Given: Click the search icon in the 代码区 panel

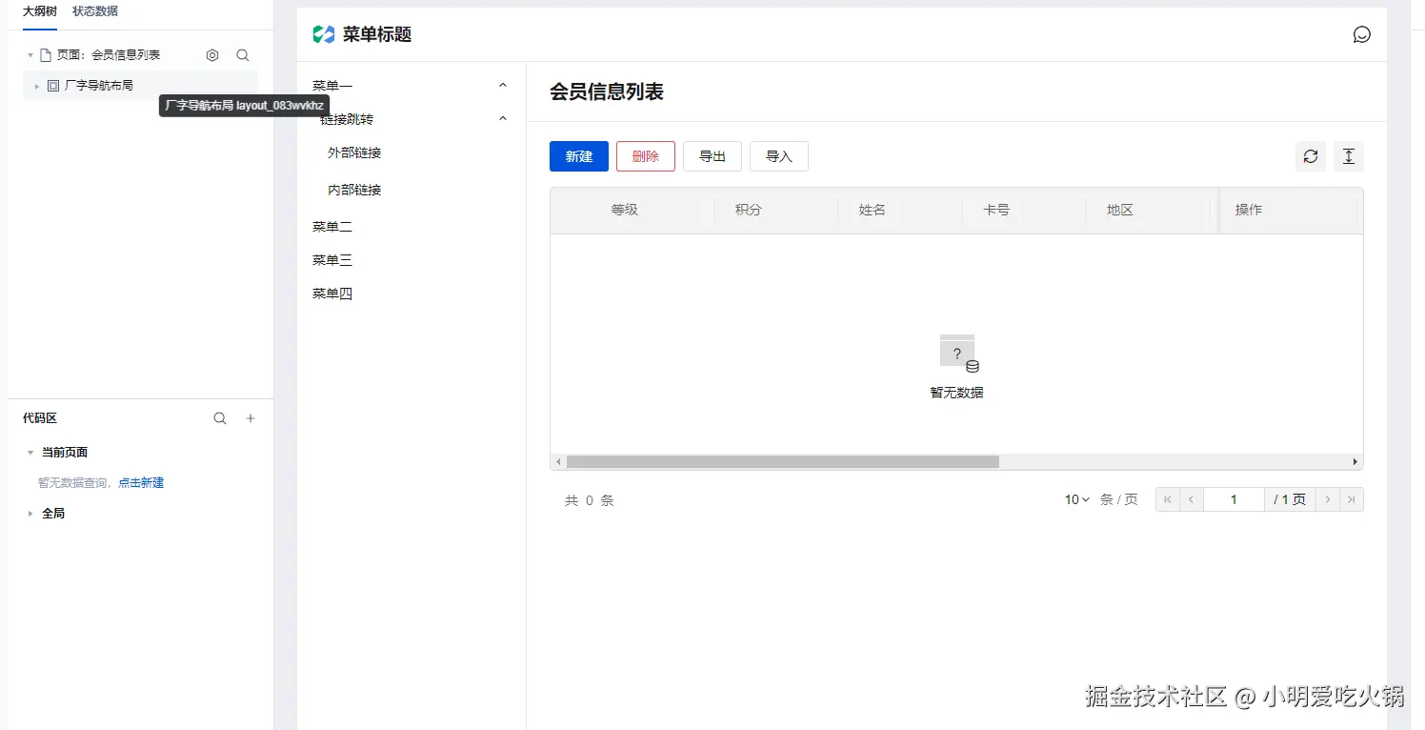Looking at the screenshot, I should point(220,417).
